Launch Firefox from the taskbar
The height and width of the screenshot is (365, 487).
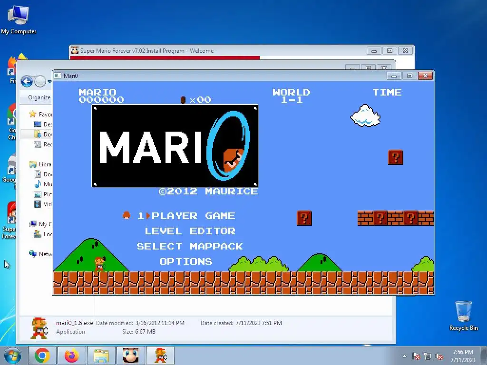point(72,355)
